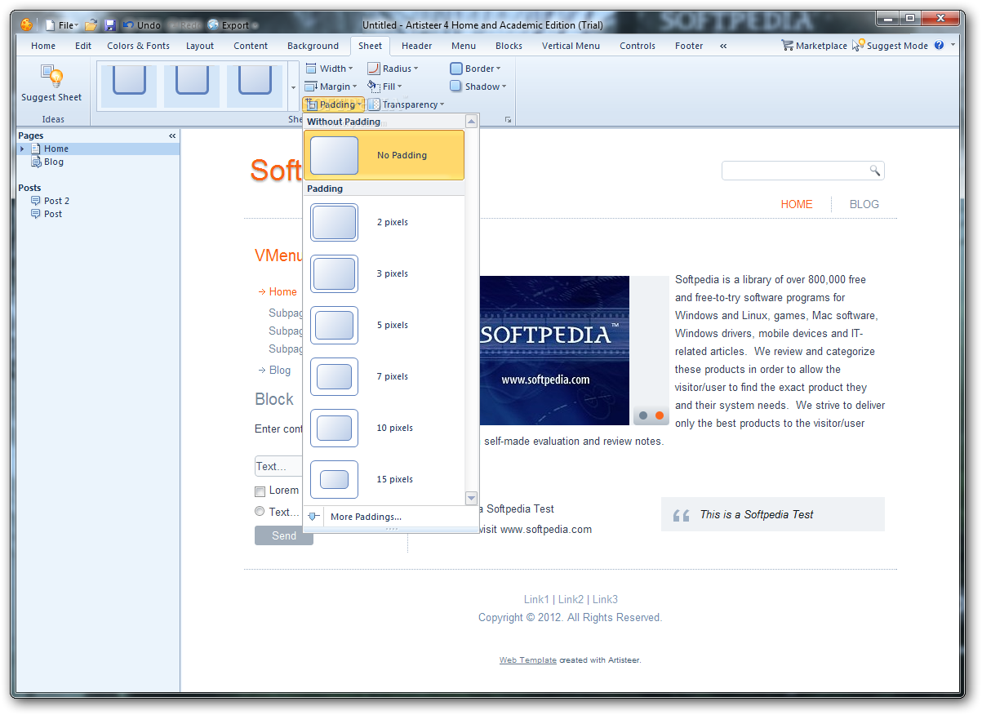Viewport: 982px width, 715px height.
Task: Open the Marketplace cart link
Action: pos(814,46)
